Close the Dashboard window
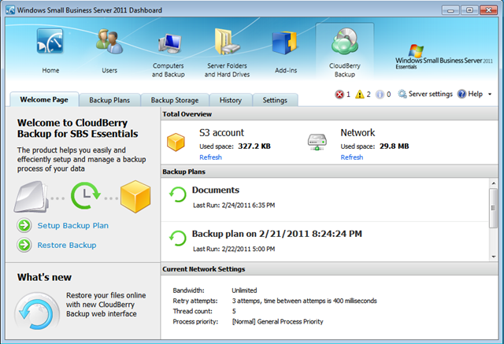The width and height of the screenshot is (504, 344). point(488,10)
